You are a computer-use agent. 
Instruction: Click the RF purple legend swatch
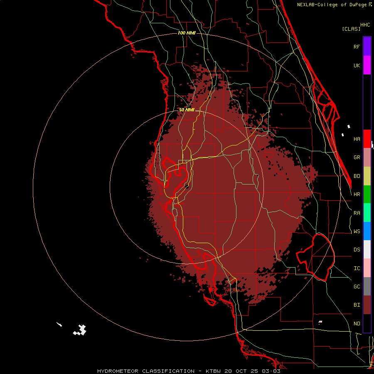367,47
